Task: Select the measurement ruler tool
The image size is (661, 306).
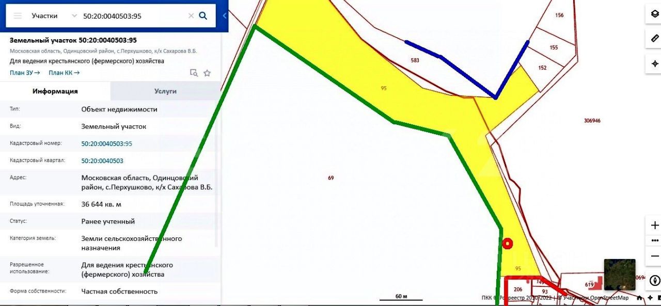Action: click(654, 39)
